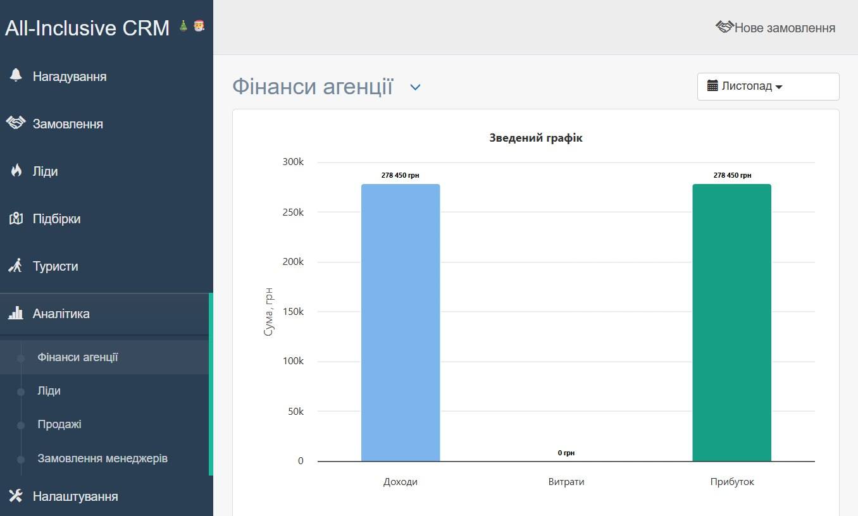Click the bell icon beside Нагадування

16,76
